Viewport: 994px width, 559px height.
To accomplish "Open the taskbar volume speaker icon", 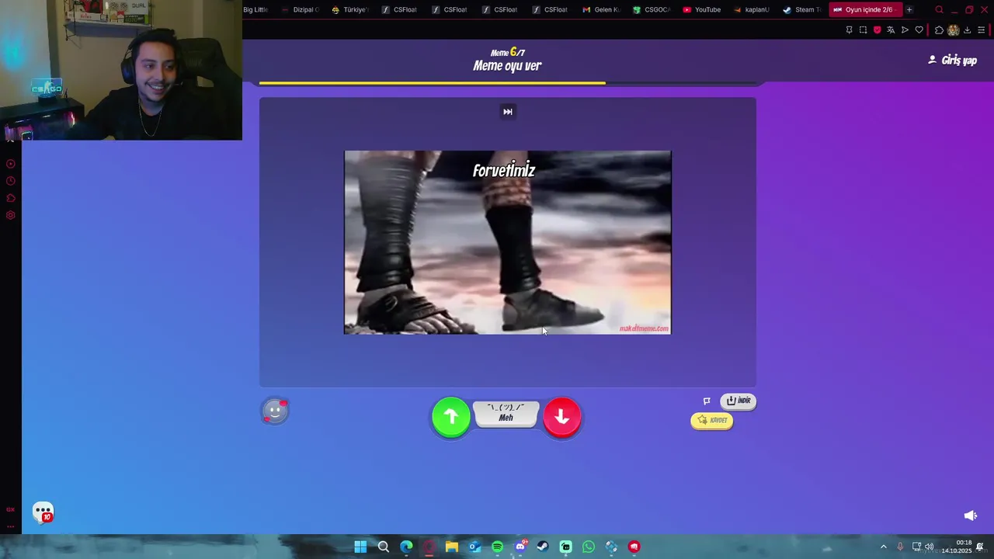I will coord(930,547).
